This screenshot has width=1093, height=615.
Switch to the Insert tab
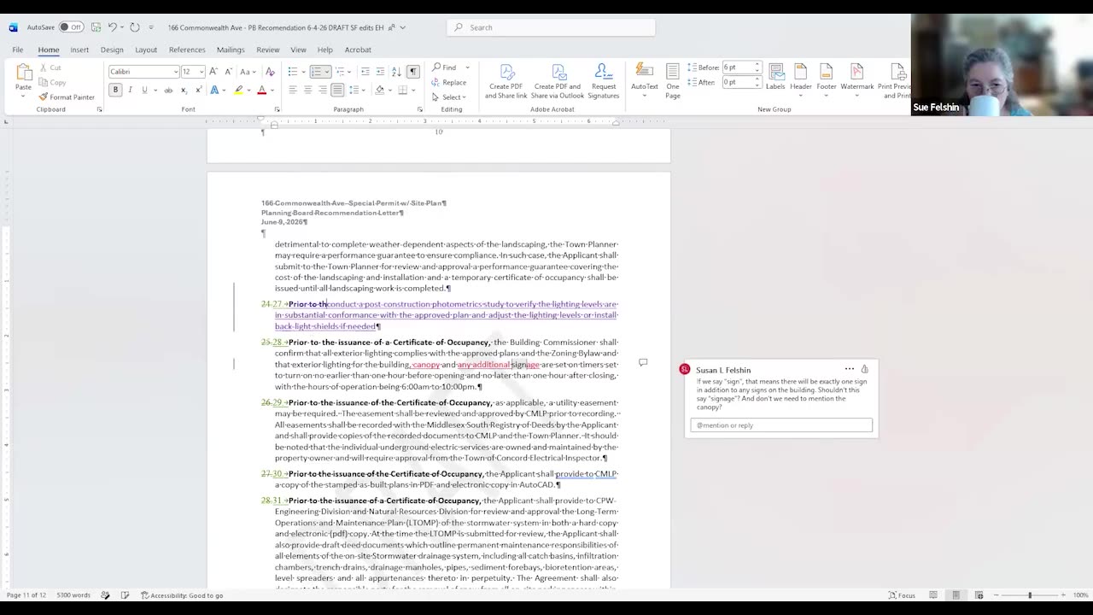[x=79, y=50]
